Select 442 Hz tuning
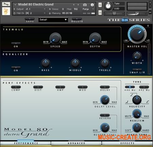 (144, 87)
